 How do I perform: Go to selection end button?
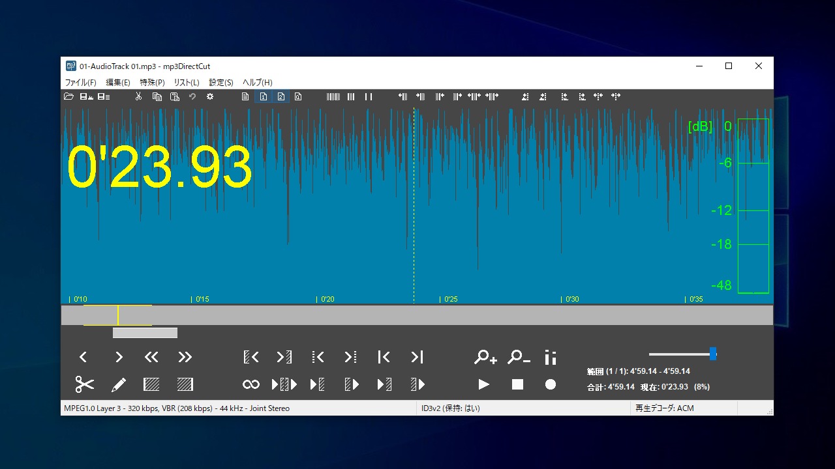(x=284, y=357)
